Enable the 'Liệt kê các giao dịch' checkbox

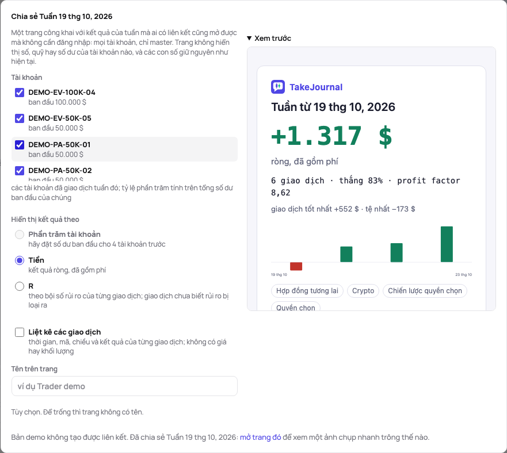pyautogui.click(x=20, y=332)
